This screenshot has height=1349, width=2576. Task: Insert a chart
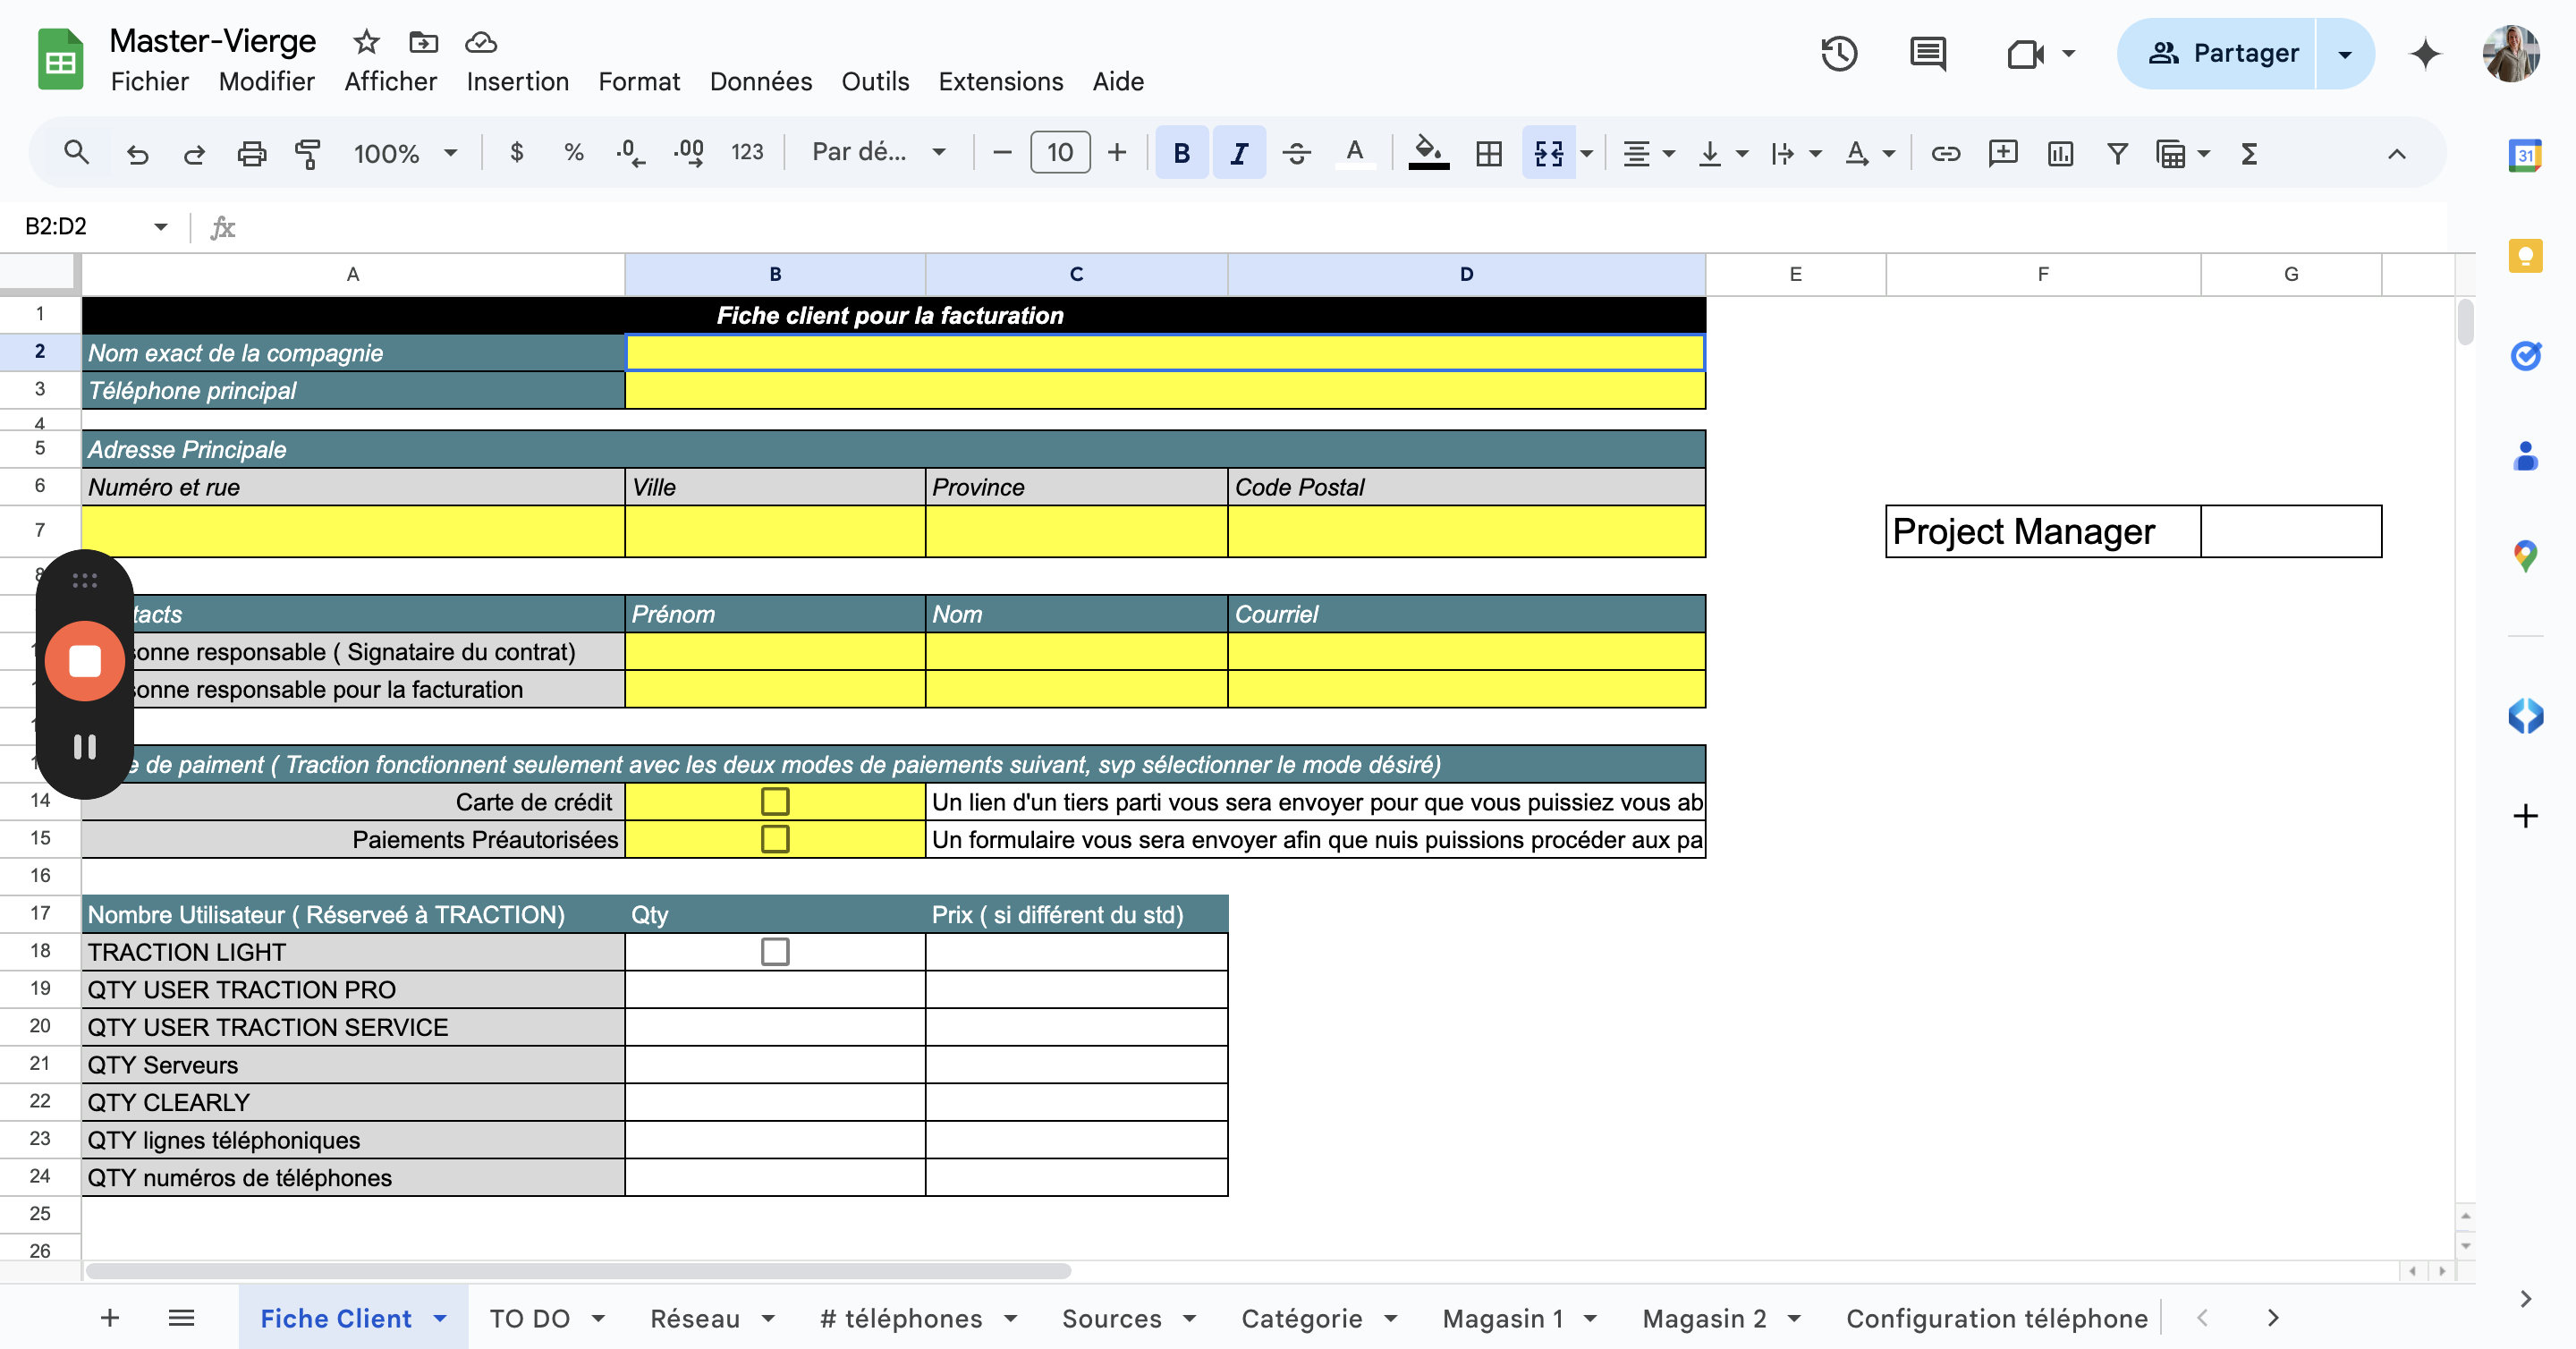pos(2060,153)
